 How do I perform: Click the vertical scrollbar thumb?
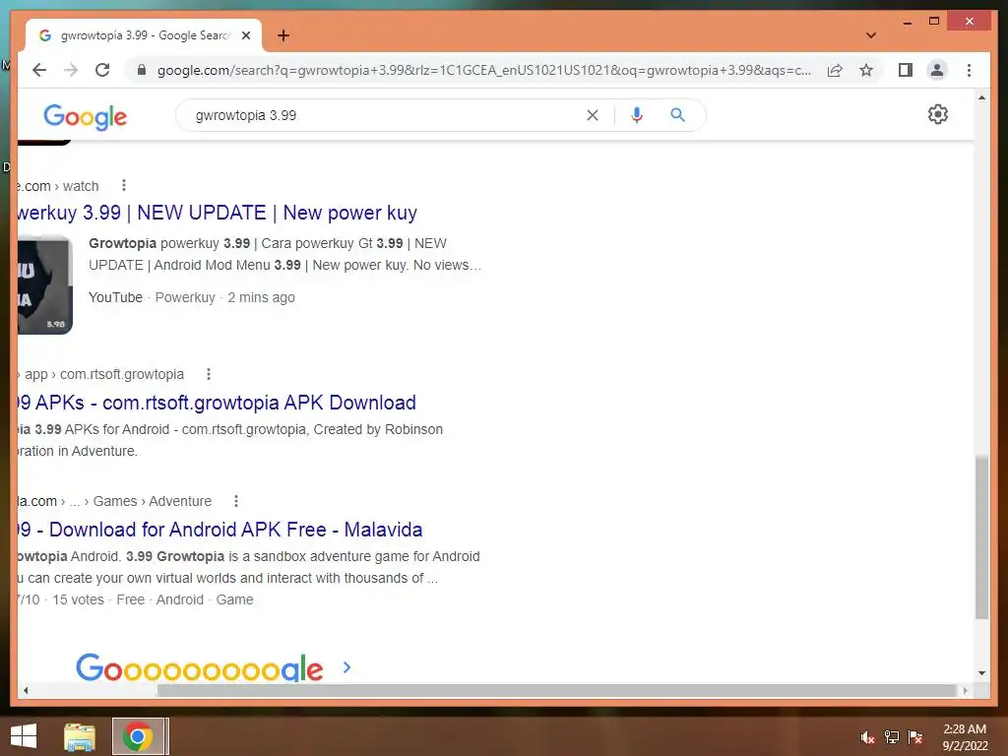981,537
